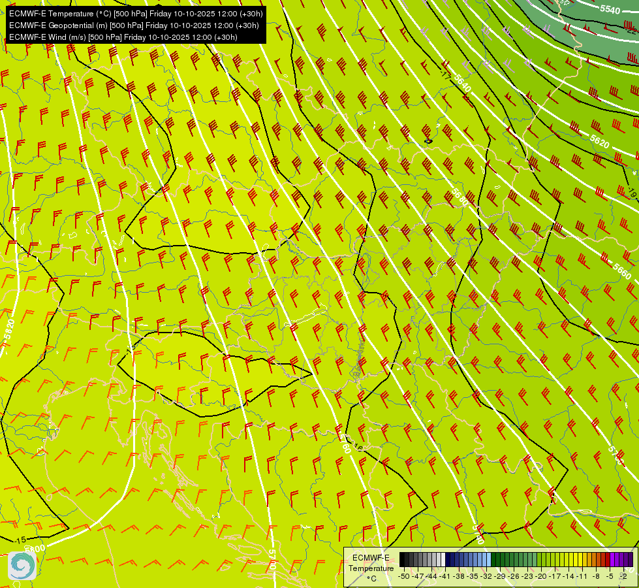The image size is (639, 588).
Task: Click the -29 value in the legend
Action: (x=500, y=576)
